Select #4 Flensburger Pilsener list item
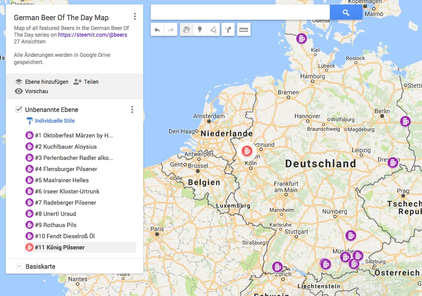The height and width of the screenshot is (296, 422). pos(80,169)
